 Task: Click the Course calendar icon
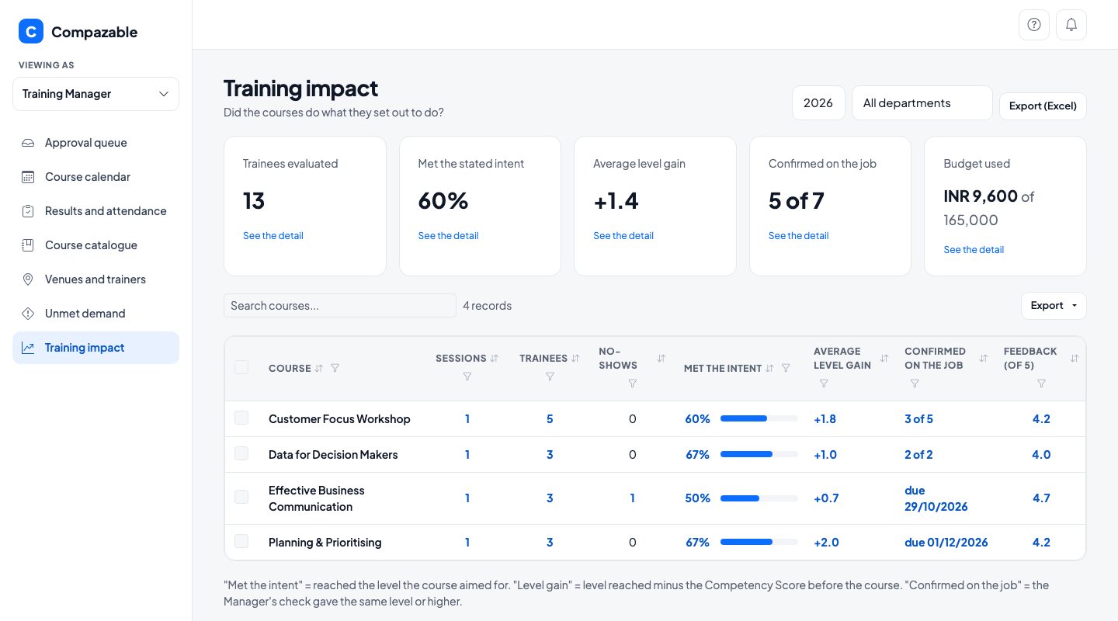pos(28,177)
